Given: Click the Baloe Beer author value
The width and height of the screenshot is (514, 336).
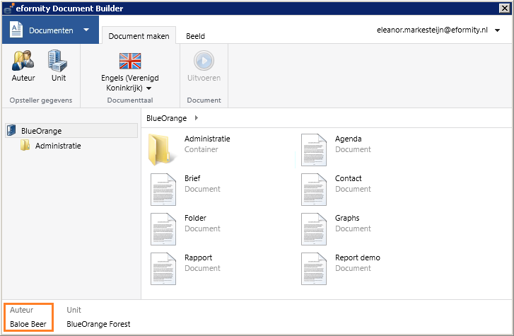Looking at the screenshot, I should point(28,324).
